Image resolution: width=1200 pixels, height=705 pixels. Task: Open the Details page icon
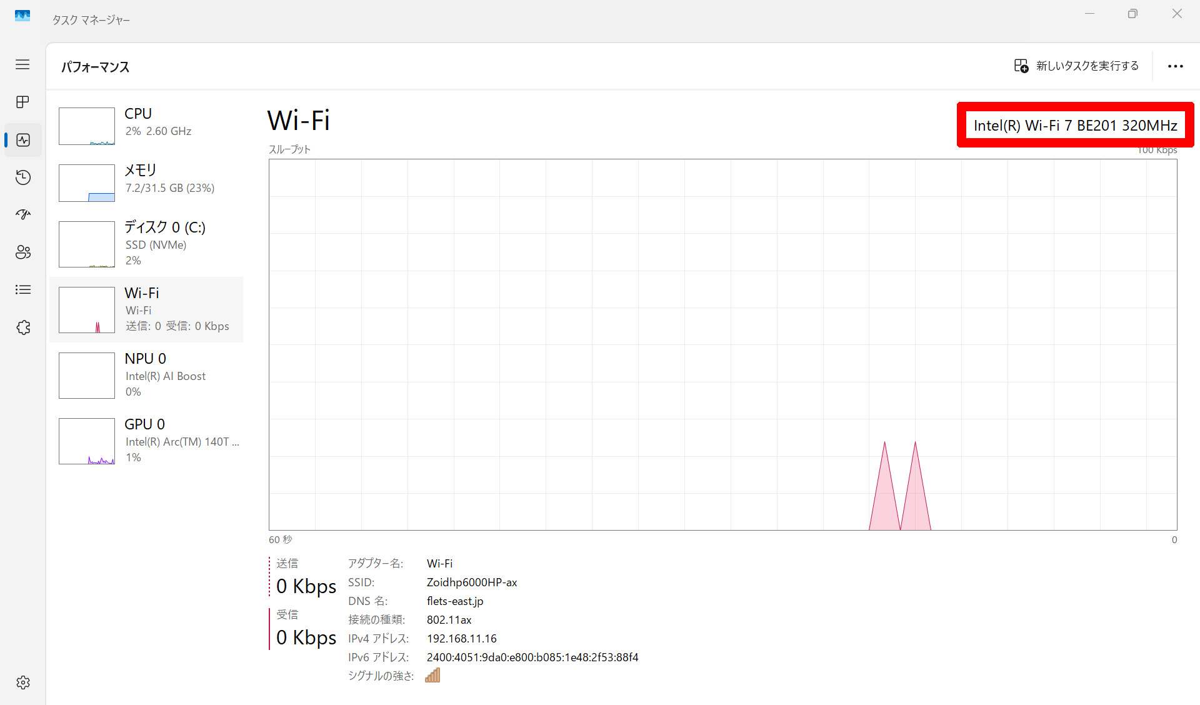pos(22,290)
